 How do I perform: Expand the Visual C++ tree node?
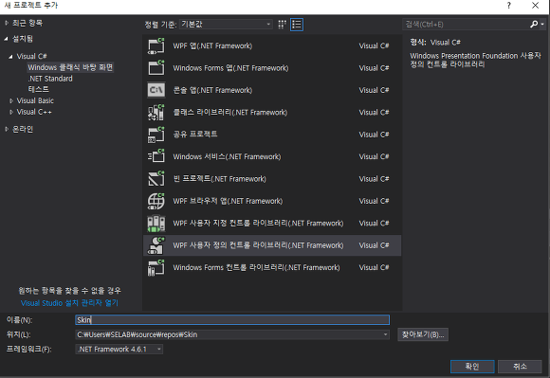(x=11, y=112)
